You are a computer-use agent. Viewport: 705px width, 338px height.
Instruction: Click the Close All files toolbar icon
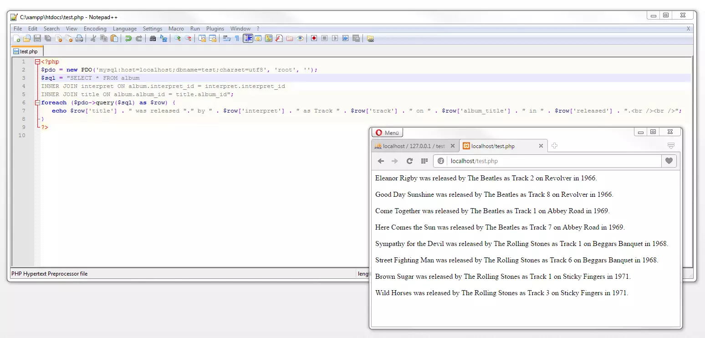click(69, 39)
